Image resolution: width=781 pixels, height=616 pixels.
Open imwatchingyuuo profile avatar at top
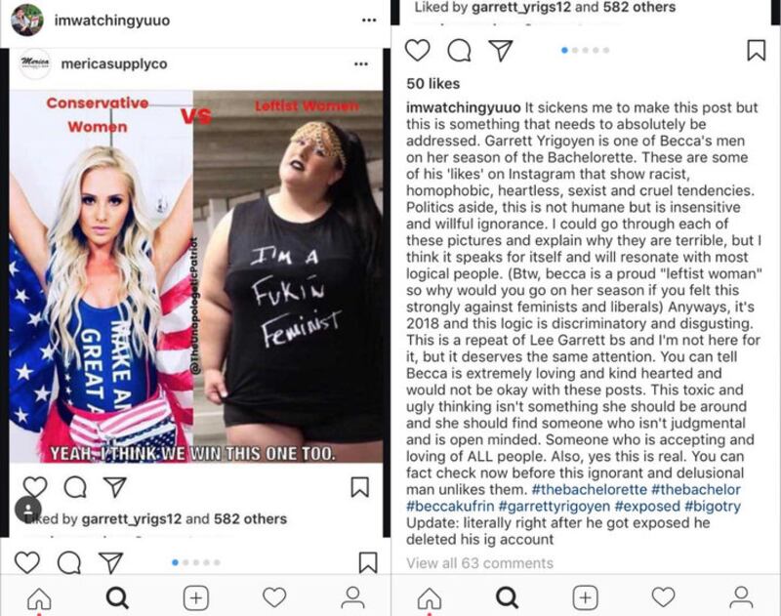pyautogui.click(x=27, y=20)
